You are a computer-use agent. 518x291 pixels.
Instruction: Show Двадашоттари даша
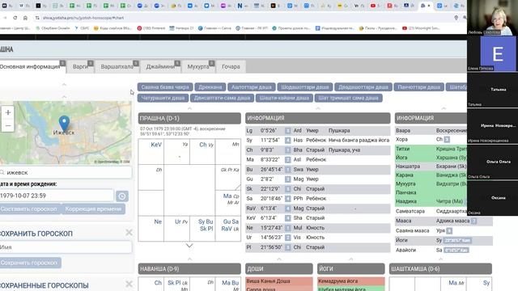(x=363, y=87)
